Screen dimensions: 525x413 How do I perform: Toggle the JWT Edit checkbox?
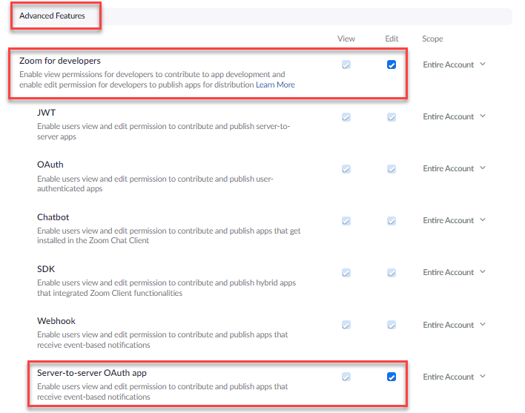391,117
